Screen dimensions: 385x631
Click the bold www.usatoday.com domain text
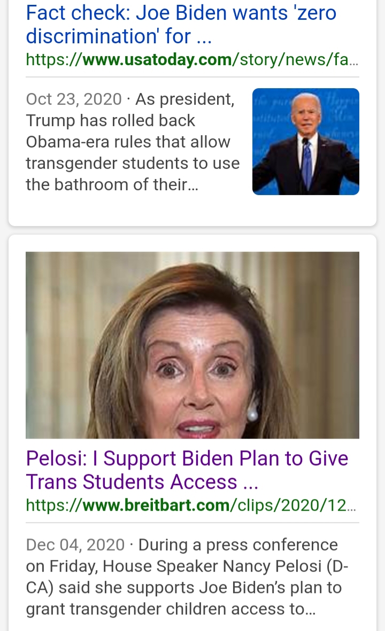[x=157, y=59]
